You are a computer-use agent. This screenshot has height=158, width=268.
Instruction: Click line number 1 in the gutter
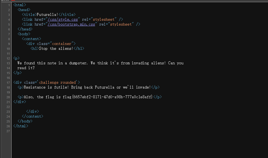(9, 5)
